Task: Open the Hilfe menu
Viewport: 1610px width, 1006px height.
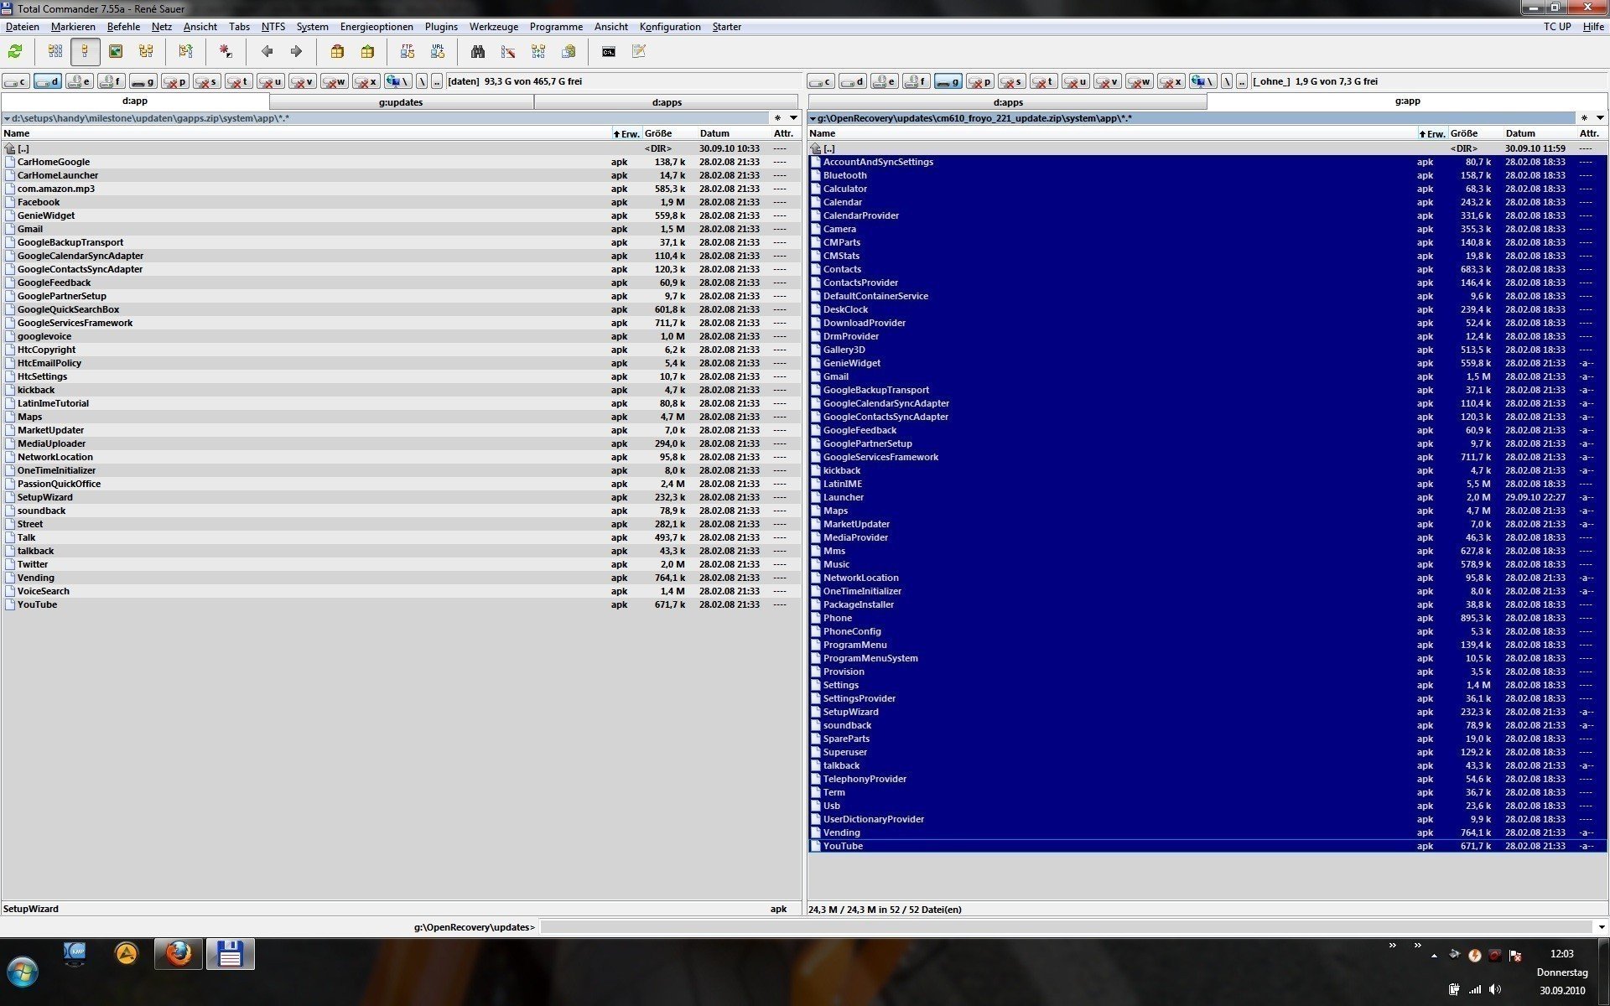Action: 1593,27
